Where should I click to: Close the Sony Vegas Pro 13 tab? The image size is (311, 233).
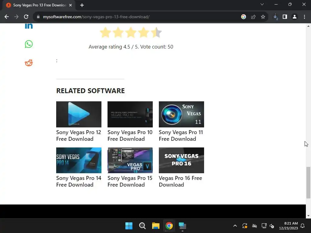point(70,5)
